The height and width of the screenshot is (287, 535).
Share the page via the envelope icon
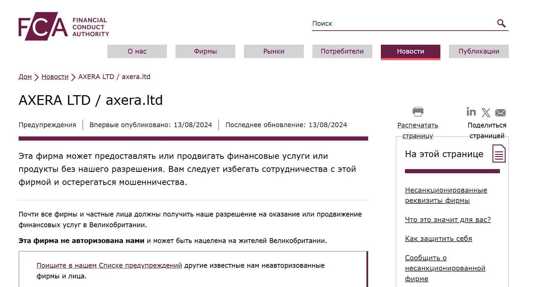(x=500, y=112)
